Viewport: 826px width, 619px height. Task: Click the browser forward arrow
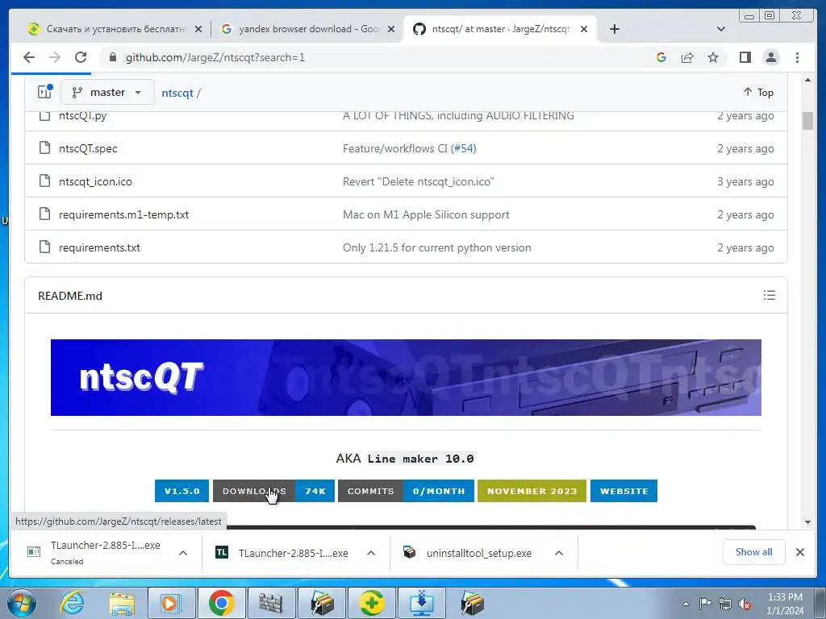[x=55, y=57]
